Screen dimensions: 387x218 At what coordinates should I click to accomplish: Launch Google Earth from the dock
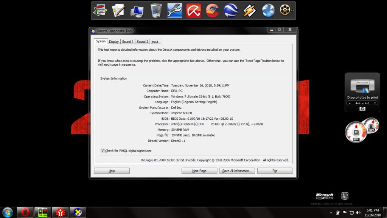click(231, 10)
